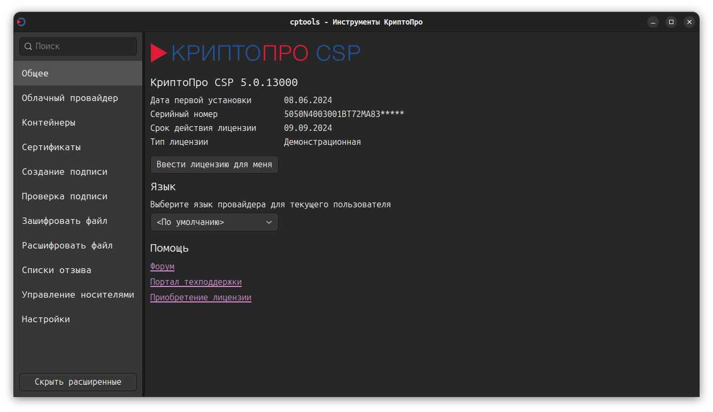Open Создание подписи page
Viewport: 713px width, 412px height.
(65, 172)
